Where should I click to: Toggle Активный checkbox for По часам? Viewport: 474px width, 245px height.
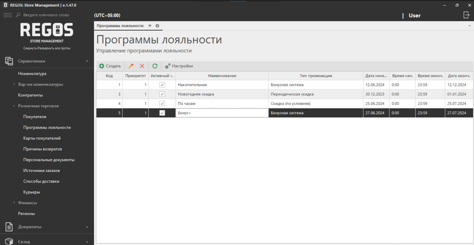tap(162, 104)
